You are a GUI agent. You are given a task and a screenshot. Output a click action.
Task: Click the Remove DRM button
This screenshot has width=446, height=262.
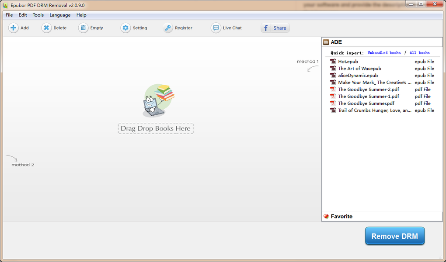395,236
